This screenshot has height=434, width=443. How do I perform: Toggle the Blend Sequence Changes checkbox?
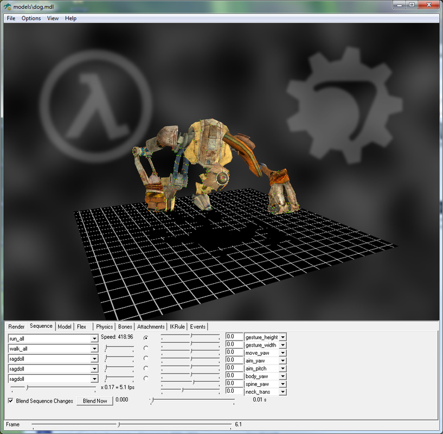pos(11,401)
